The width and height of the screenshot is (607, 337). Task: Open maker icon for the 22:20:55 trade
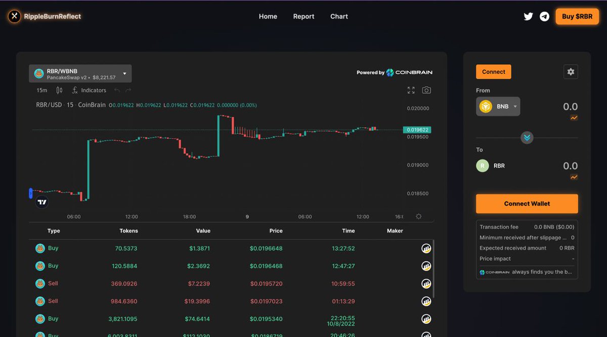[426, 319]
